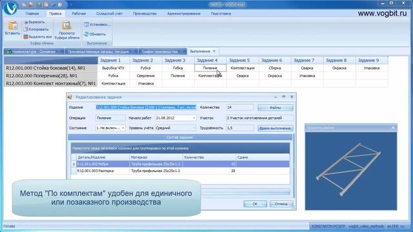This screenshot has width=413, height=232.
Task: Click the Сверление task cell
Action: [146, 76]
